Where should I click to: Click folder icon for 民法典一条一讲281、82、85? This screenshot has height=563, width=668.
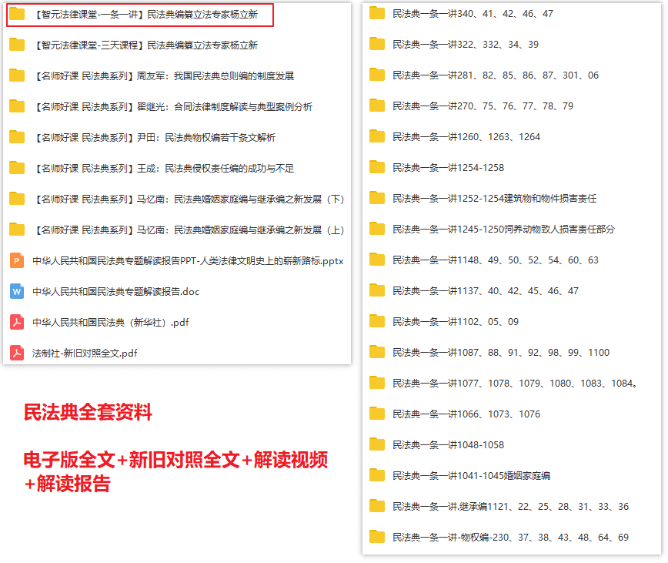[377, 75]
